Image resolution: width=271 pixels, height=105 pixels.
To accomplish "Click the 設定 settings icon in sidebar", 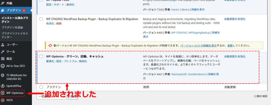I will point(3,59).
